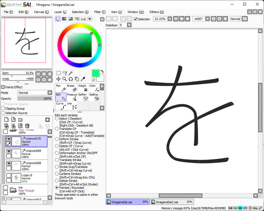The height and width of the screenshot is (211, 264).
Task: Select the lasso selection tool
Action: point(64,73)
